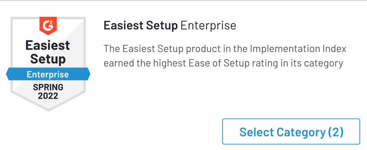Select the word Category in the button
Viewport: 367px width, 150px height.
[300, 132]
